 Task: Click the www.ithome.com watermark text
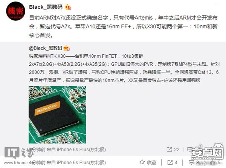coord(18,163)
